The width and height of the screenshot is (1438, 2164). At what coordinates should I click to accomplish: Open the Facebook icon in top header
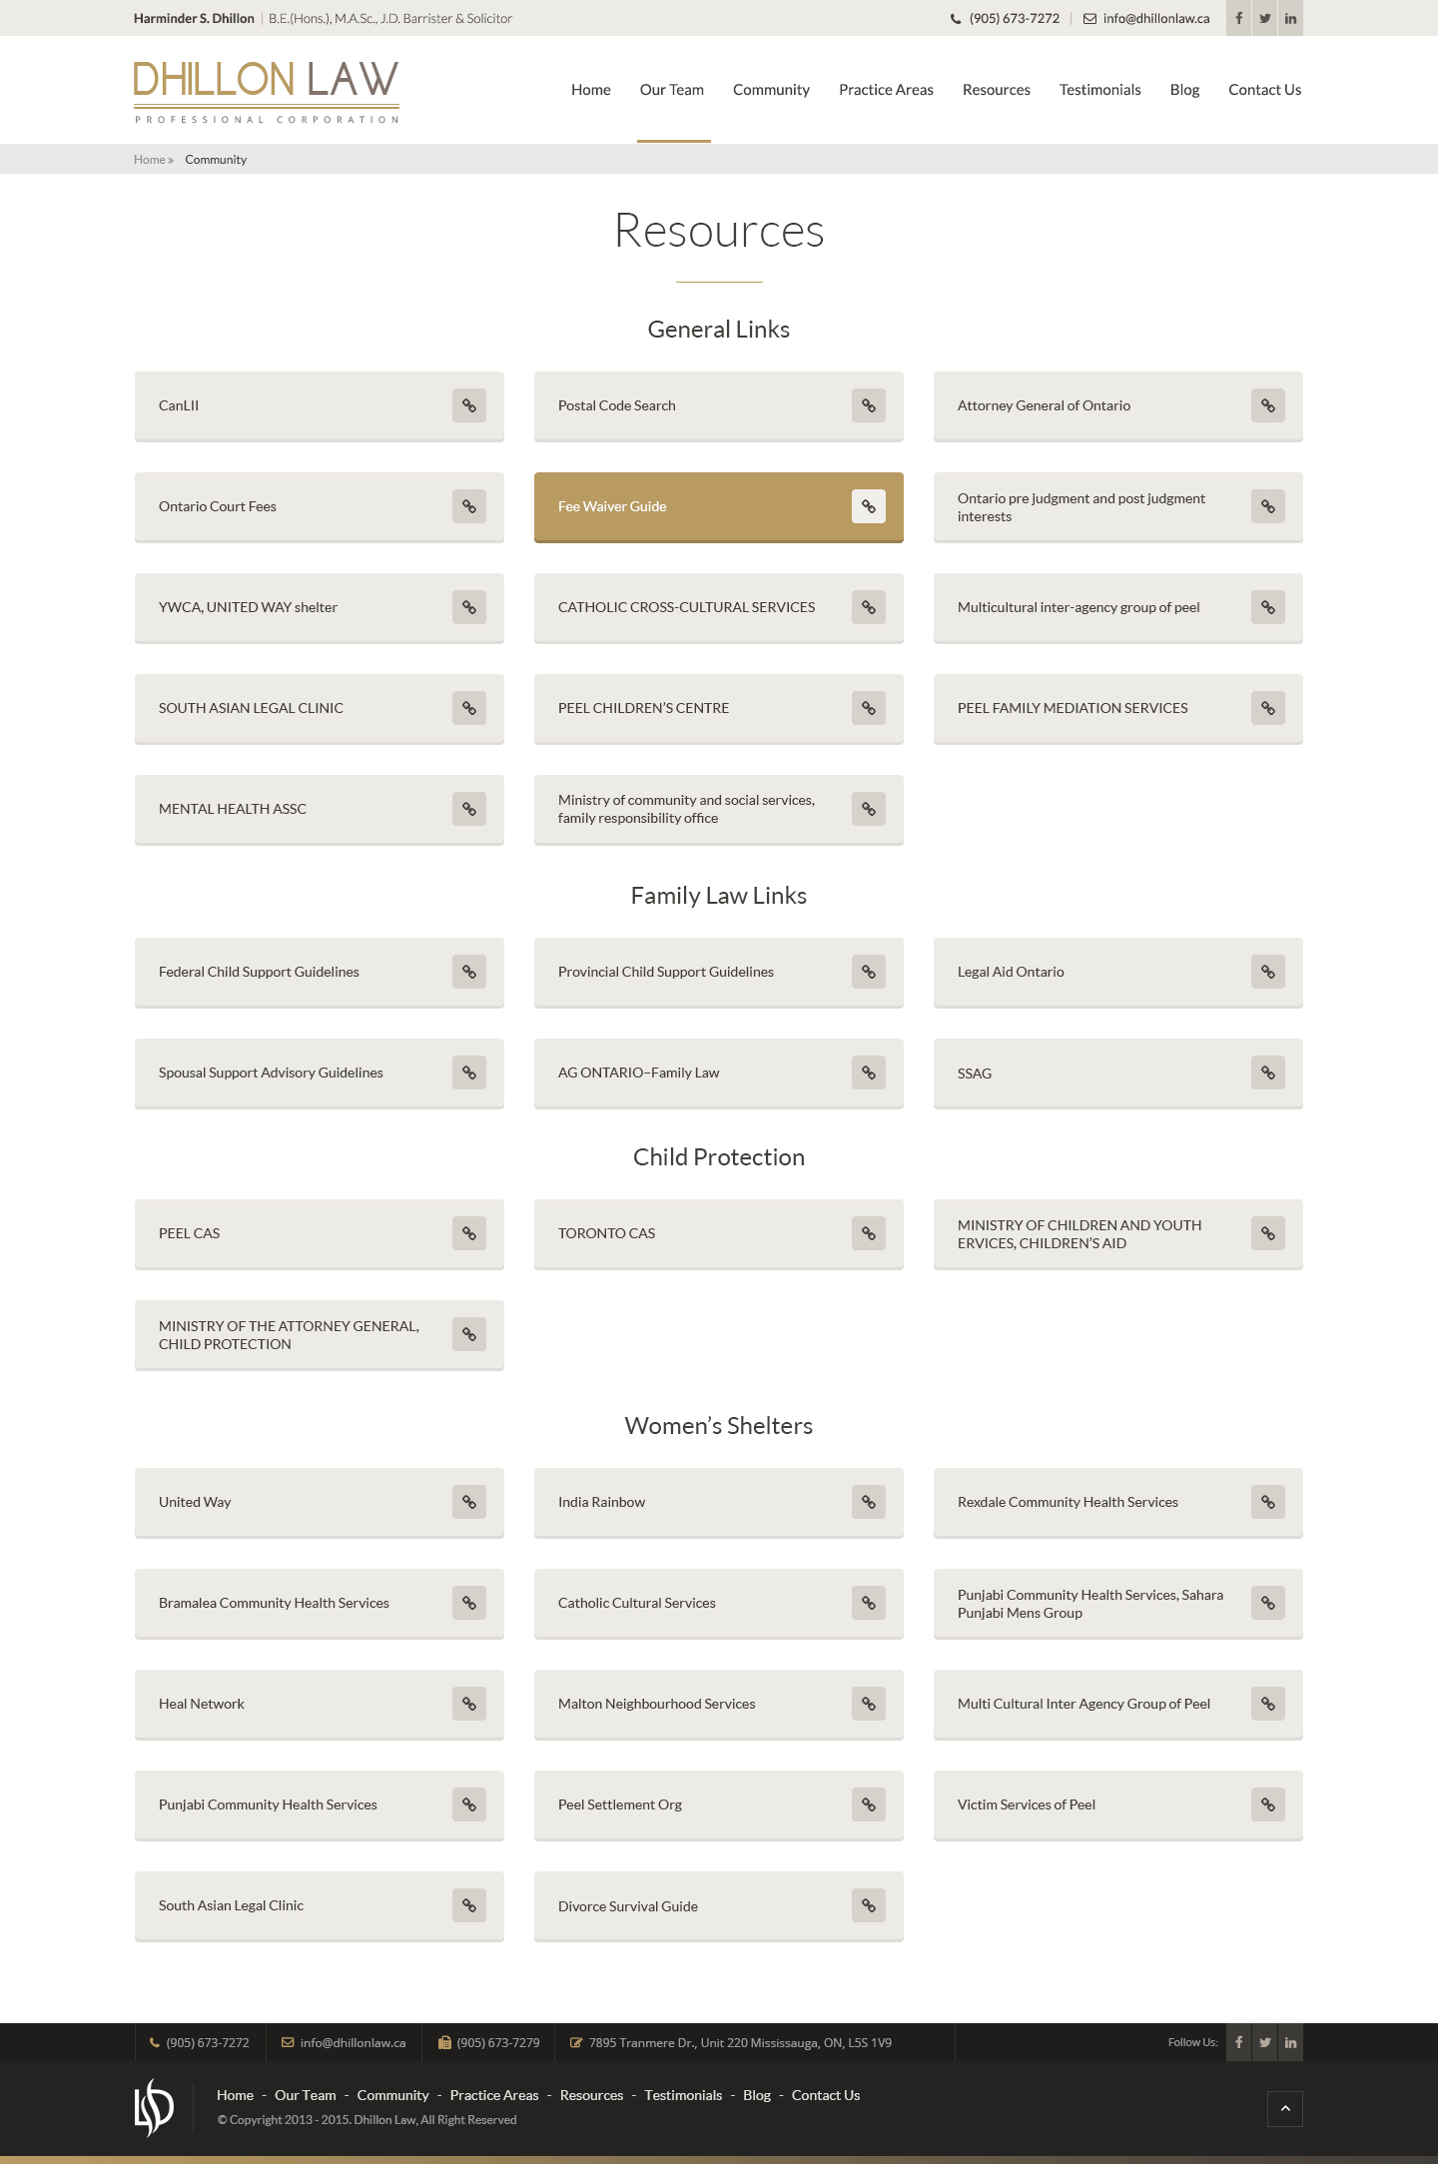1238,18
